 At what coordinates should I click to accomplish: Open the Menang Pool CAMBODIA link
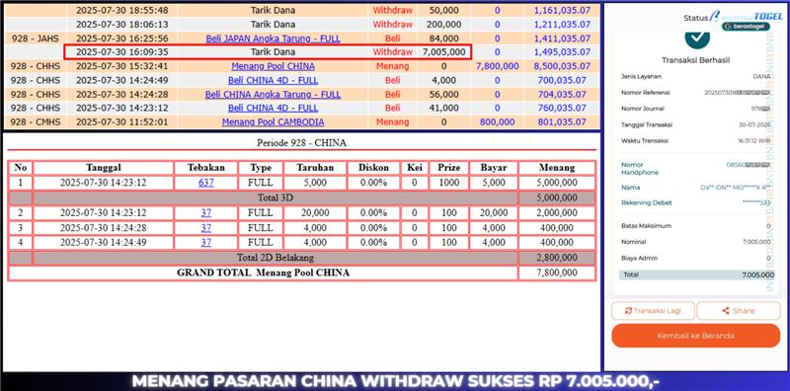[x=274, y=121]
